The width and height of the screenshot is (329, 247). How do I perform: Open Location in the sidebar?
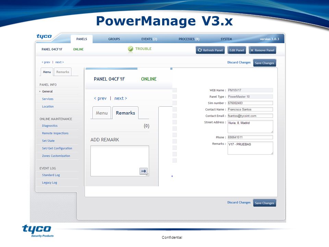click(x=48, y=106)
